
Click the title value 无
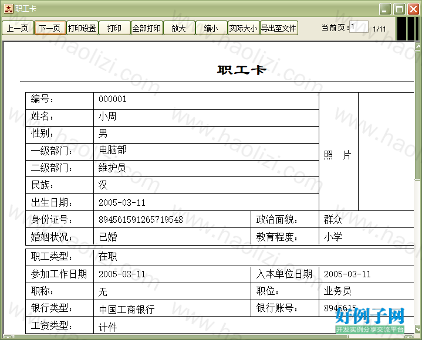point(103,291)
